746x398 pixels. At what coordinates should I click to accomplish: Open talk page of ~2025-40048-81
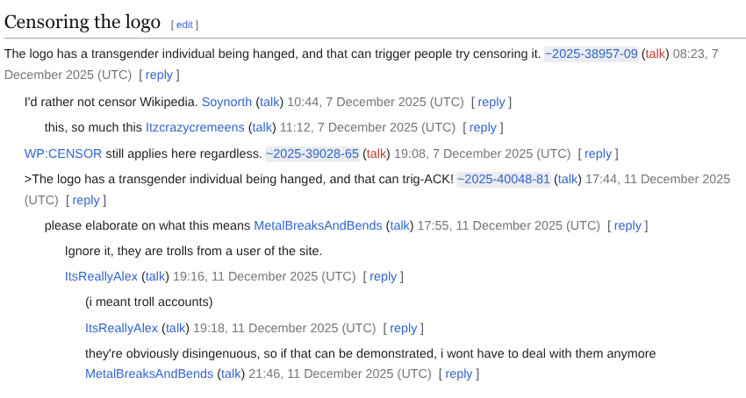click(x=568, y=179)
